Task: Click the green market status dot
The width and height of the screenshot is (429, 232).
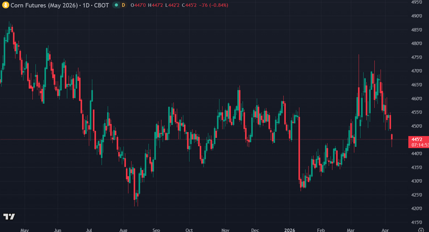Action: [116, 5]
